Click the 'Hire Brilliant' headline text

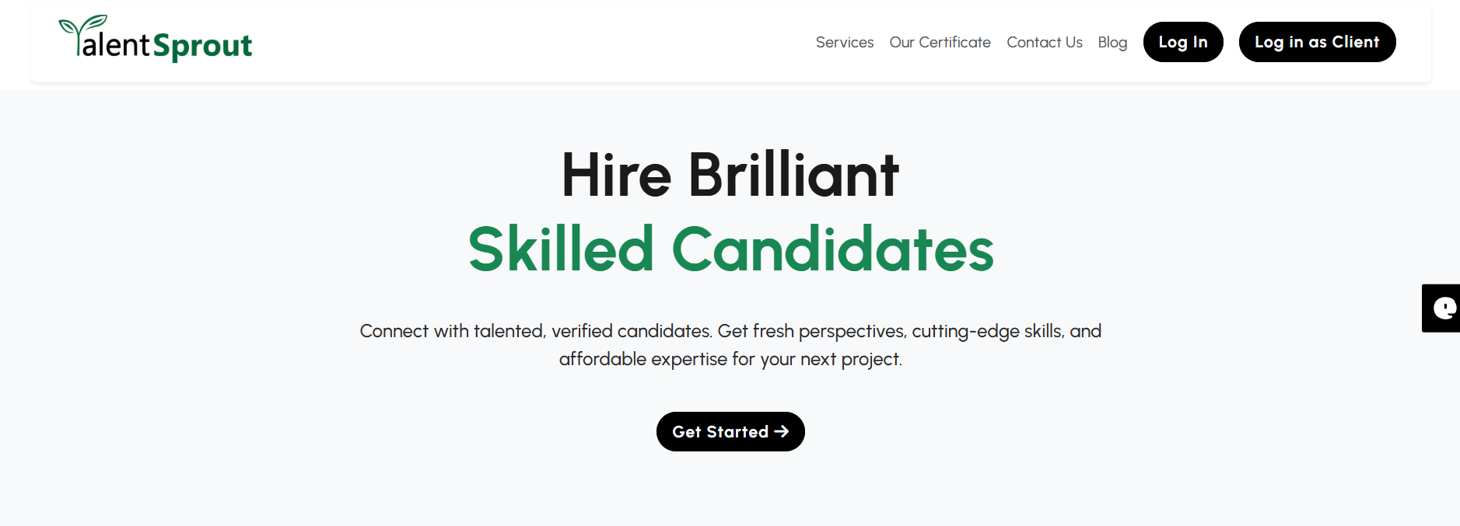click(730, 173)
